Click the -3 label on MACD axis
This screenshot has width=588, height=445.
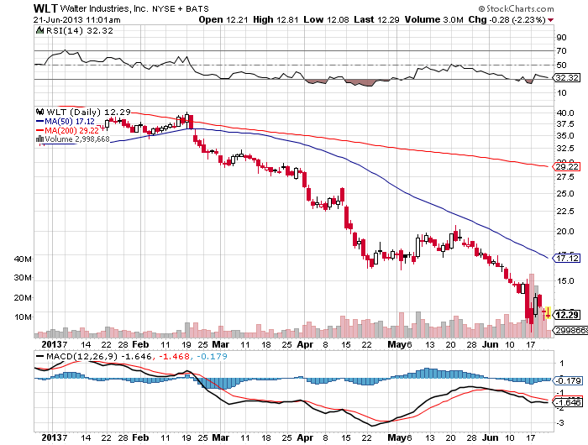coord(560,423)
